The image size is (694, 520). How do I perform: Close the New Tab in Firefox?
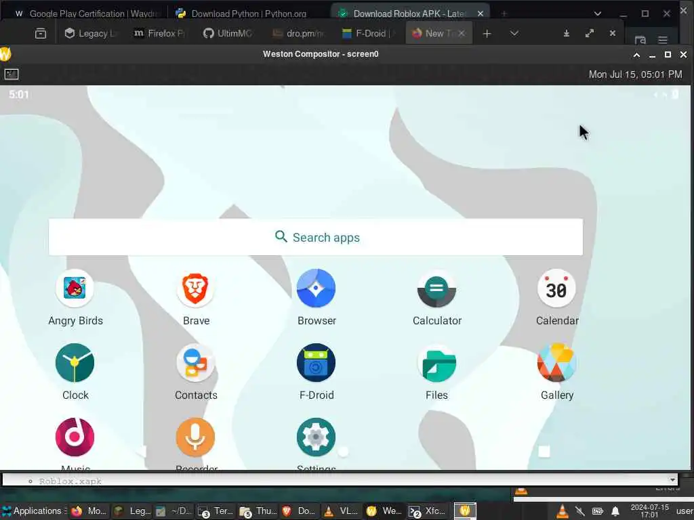[x=462, y=33]
